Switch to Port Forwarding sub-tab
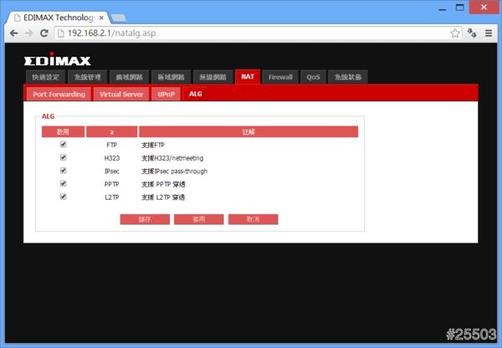Viewport: 502px width, 348px height. coord(59,95)
